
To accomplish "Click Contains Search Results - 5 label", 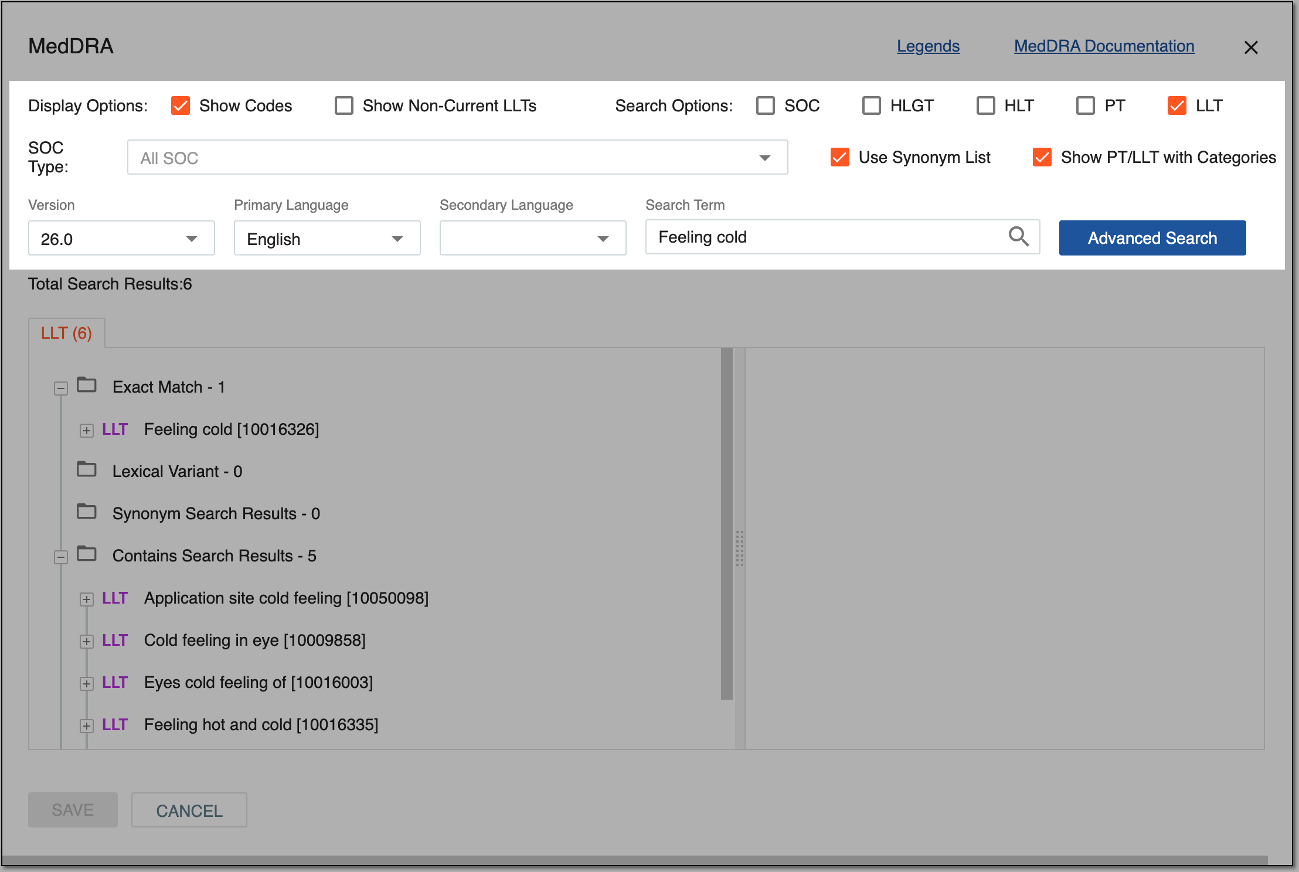I will tap(215, 556).
